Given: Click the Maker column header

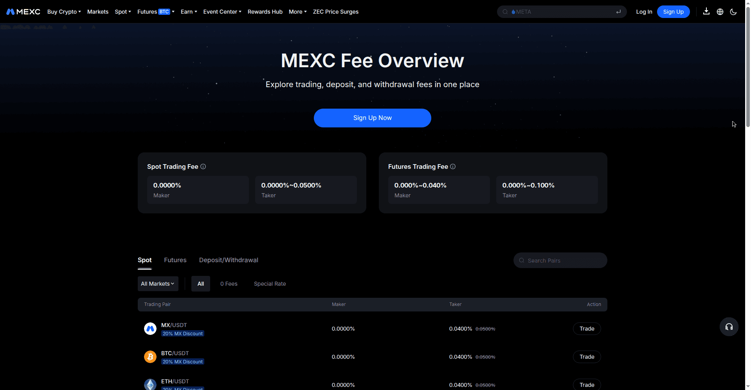Looking at the screenshot, I should click(x=339, y=304).
